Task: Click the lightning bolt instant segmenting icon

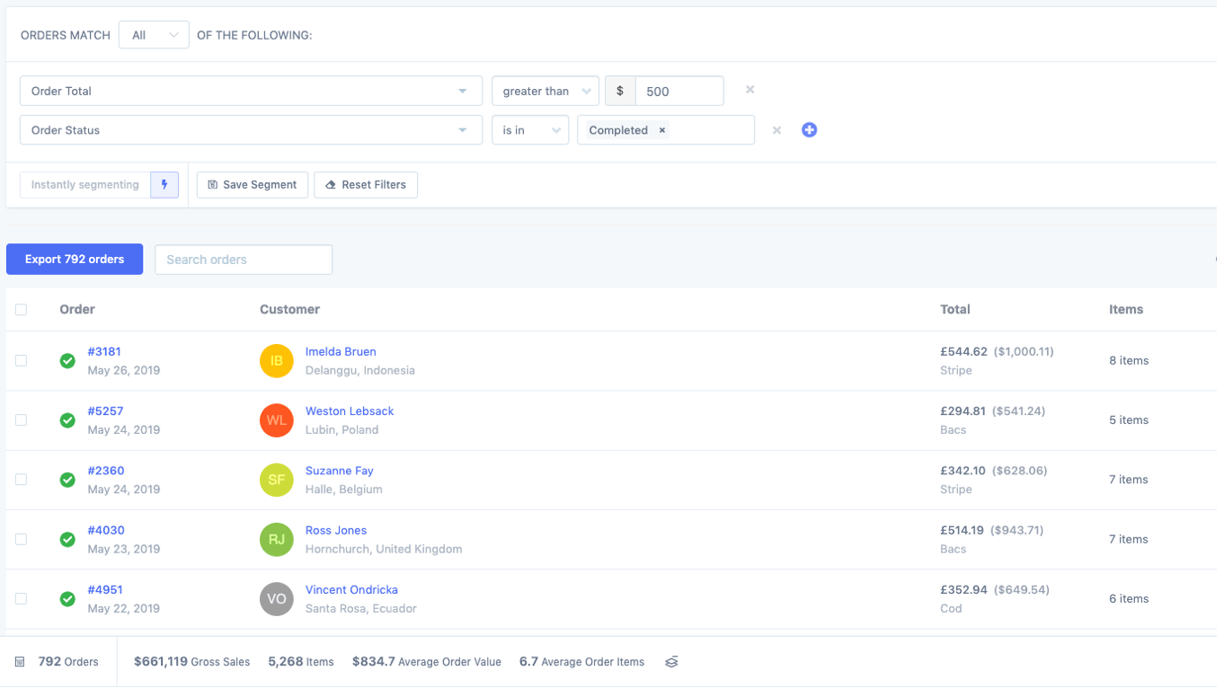Action: click(x=164, y=184)
